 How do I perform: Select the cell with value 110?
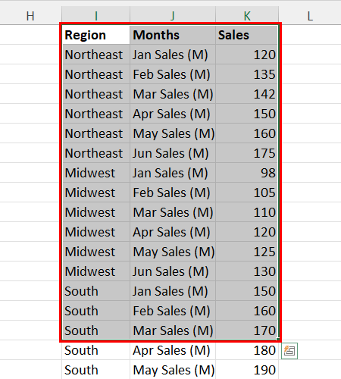[247, 212]
